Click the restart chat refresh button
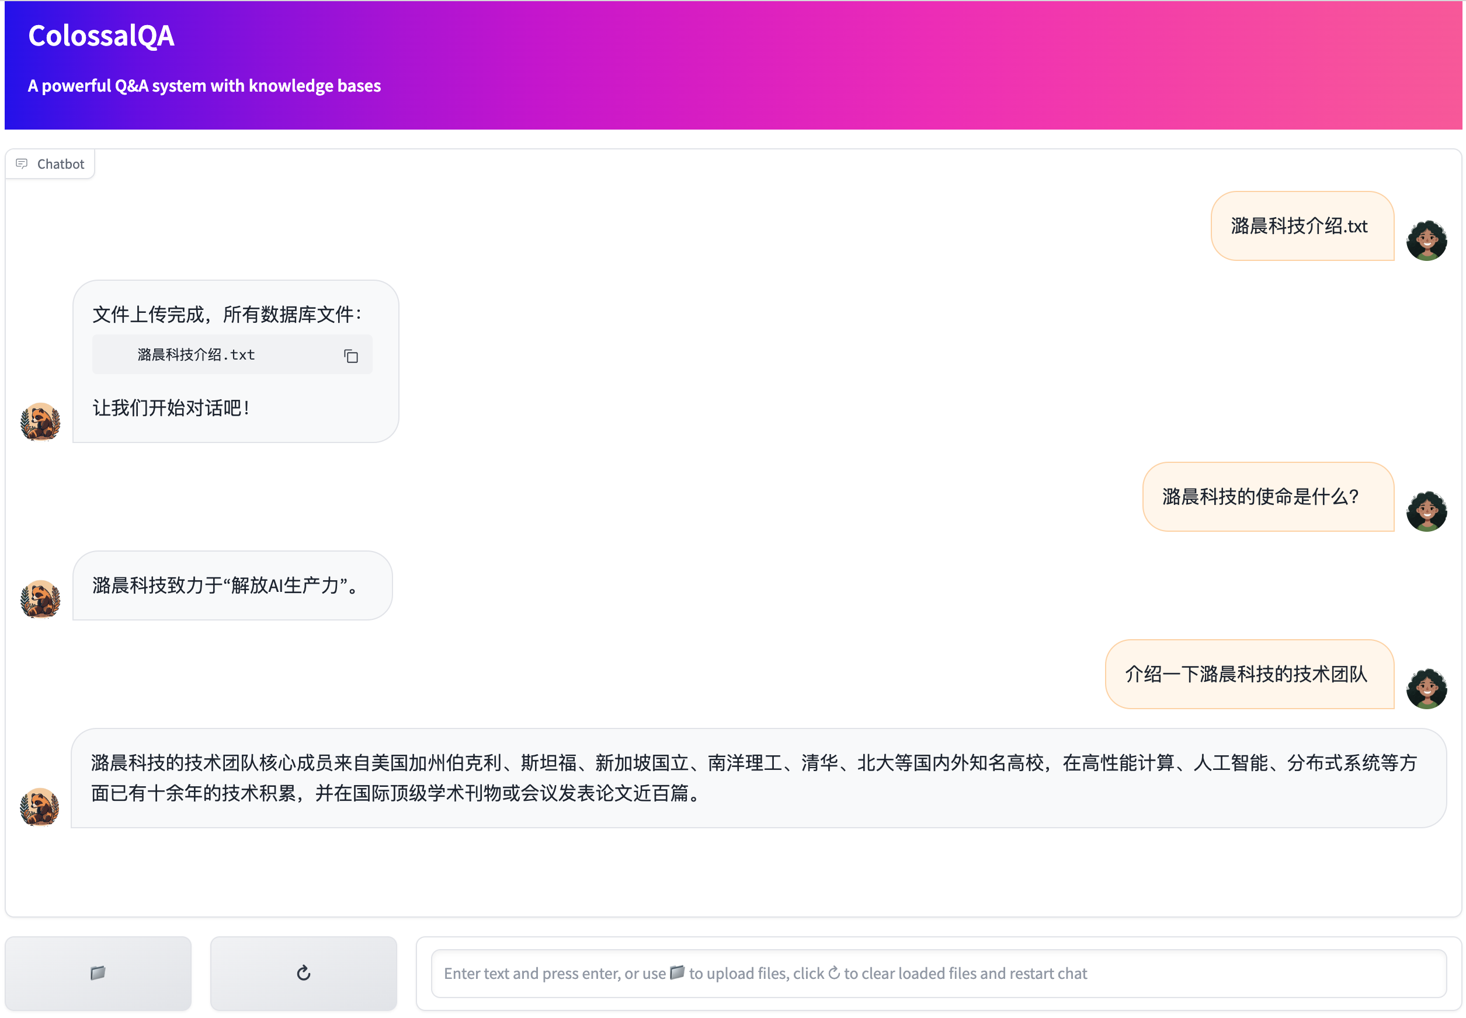Viewport: 1466px width, 1018px height. 303,972
